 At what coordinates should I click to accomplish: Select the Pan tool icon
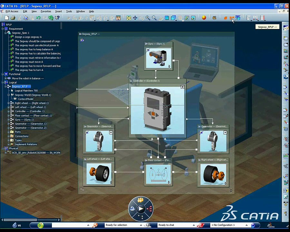coord(135,18)
